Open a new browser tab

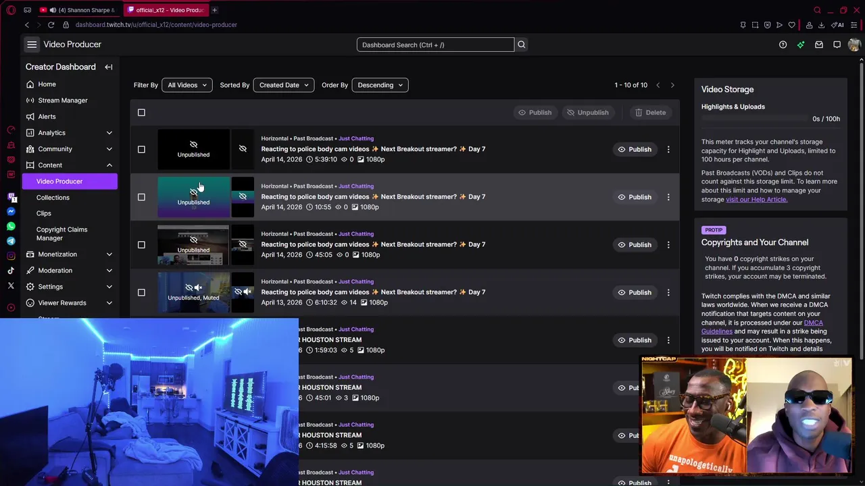tap(214, 10)
